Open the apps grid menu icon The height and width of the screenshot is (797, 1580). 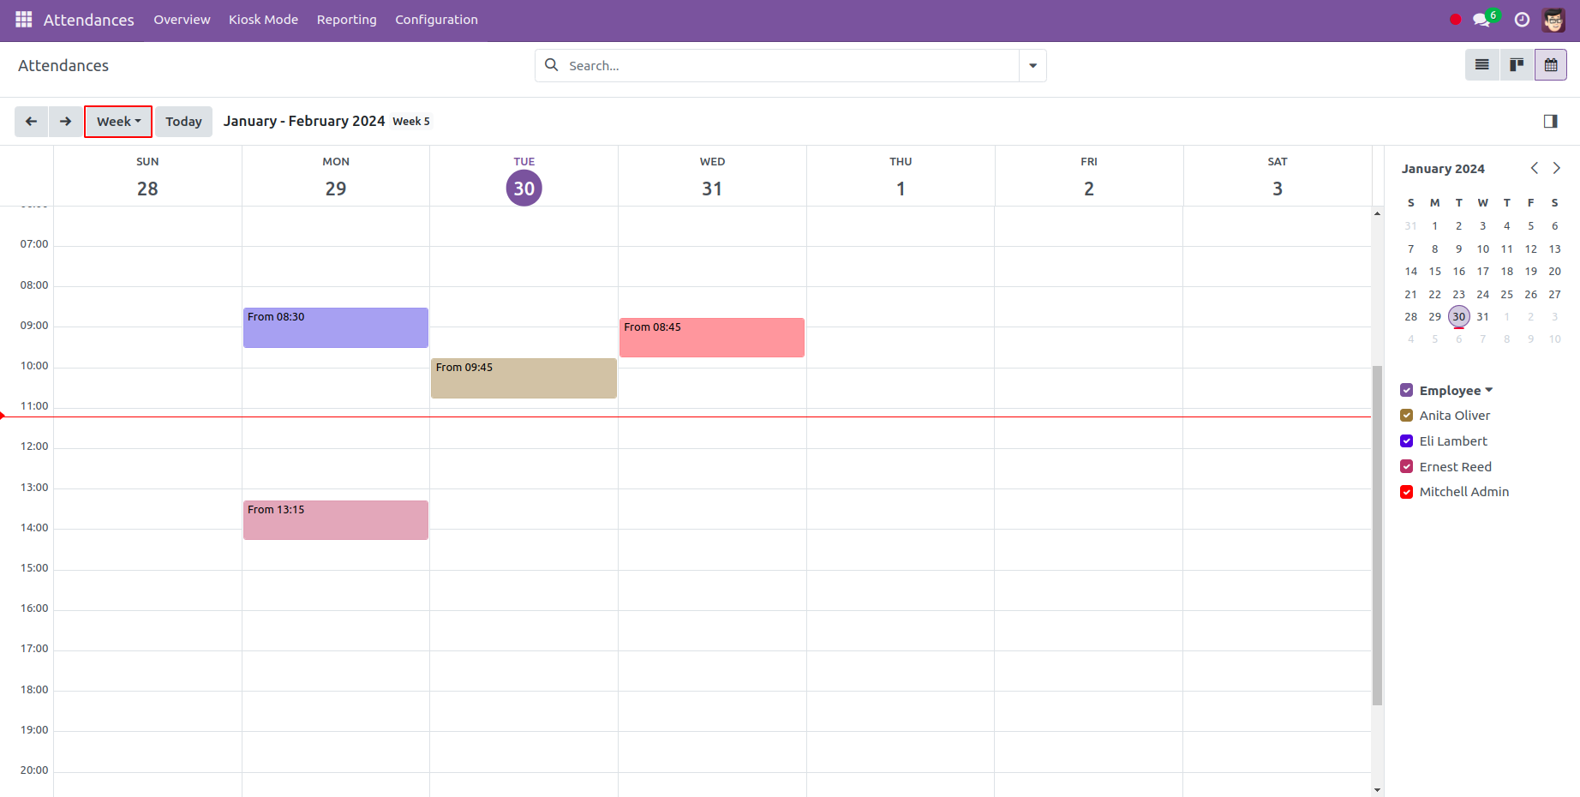pos(24,19)
